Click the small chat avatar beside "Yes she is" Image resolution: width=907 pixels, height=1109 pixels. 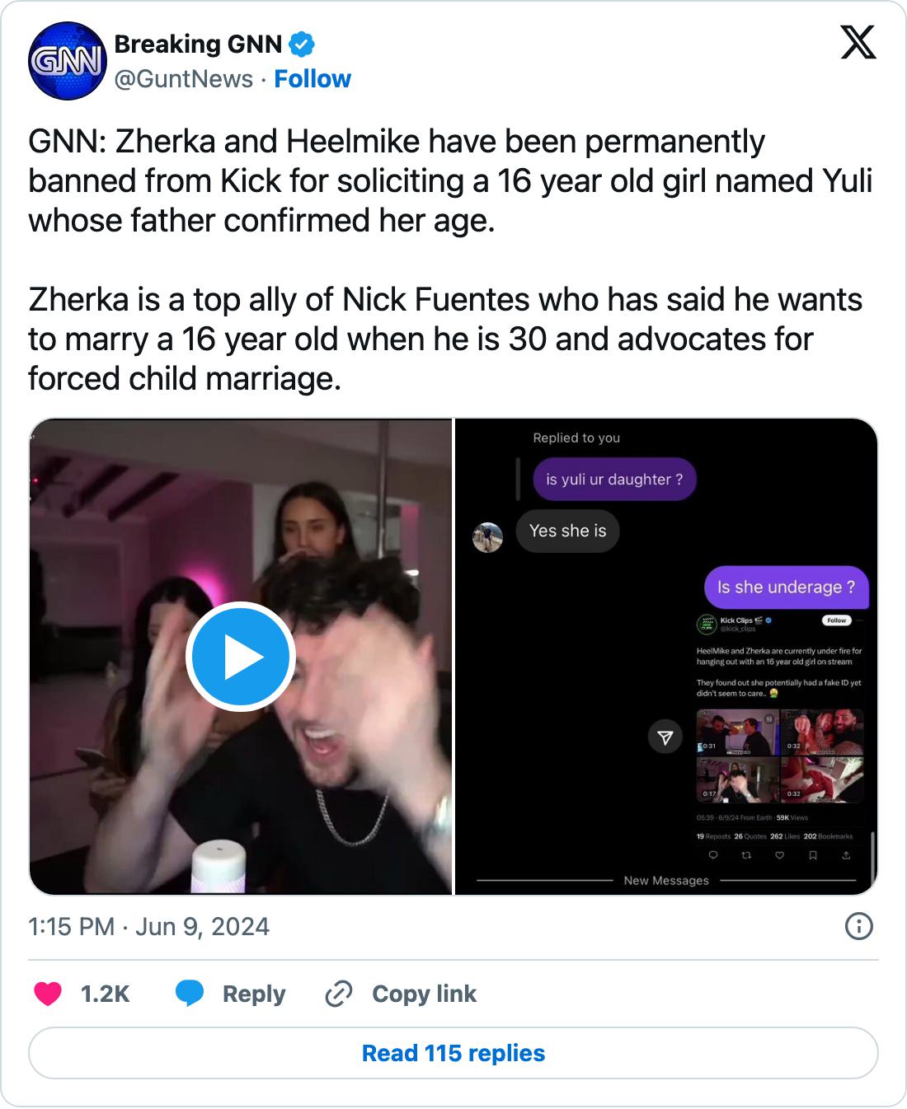487,537
